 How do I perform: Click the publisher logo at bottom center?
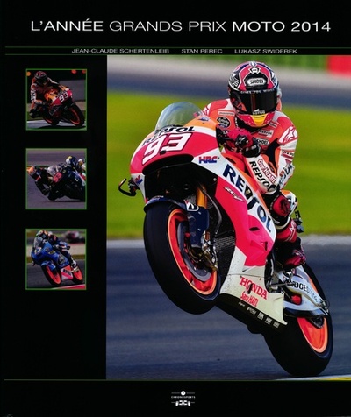tap(183, 399)
